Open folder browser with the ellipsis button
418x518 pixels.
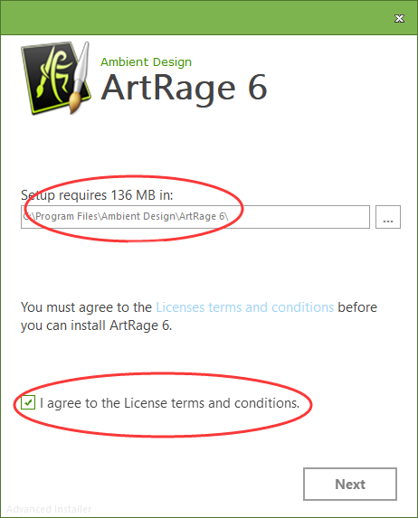388,217
